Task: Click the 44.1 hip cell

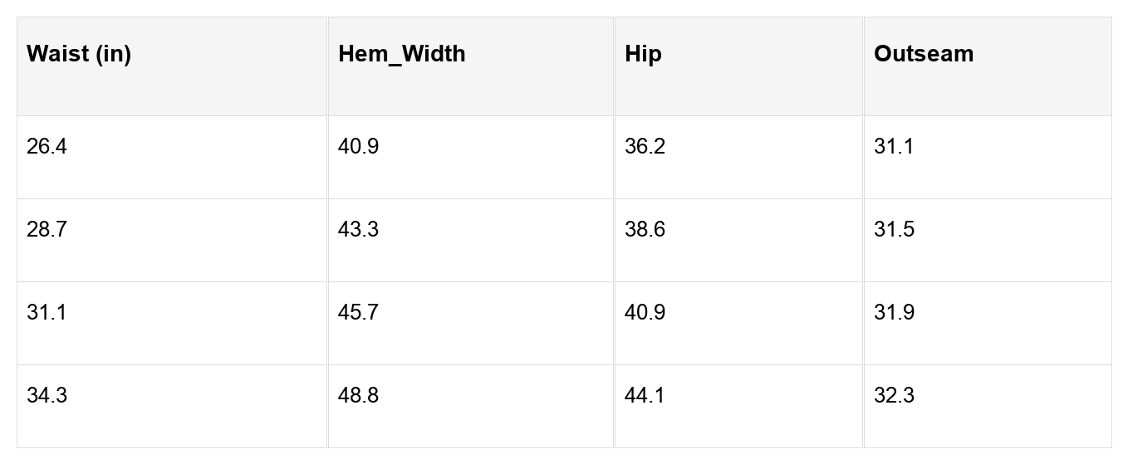Action: (645, 396)
